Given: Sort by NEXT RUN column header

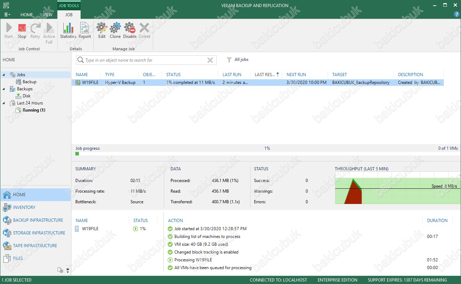Looking at the screenshot, I should click(x=296, y=74).
